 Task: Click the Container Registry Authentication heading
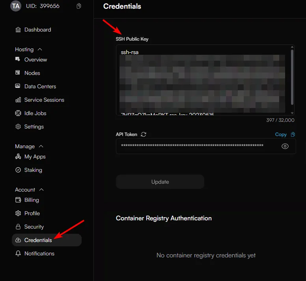tap(164, 218)
